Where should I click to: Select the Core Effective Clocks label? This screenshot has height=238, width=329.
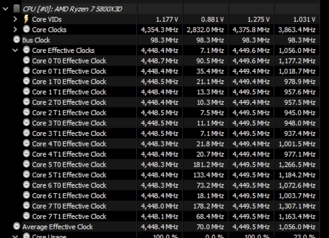[x=64, y=50]
